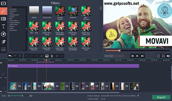
Task: Choose the Bokeh blur - stars filter
Action: (86, 42)
